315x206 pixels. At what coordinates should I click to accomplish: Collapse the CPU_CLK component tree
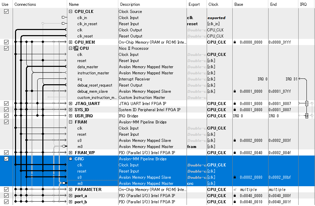70,12
